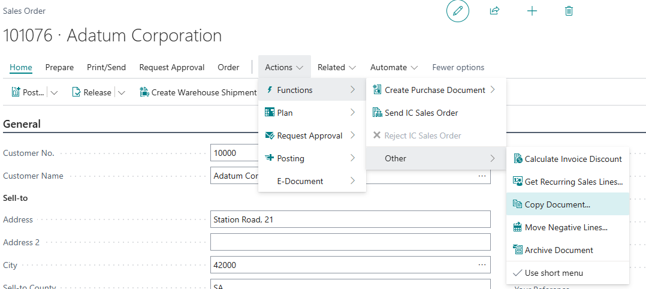Click the Post button
646x289 pixels.
[x=28, y=93]
